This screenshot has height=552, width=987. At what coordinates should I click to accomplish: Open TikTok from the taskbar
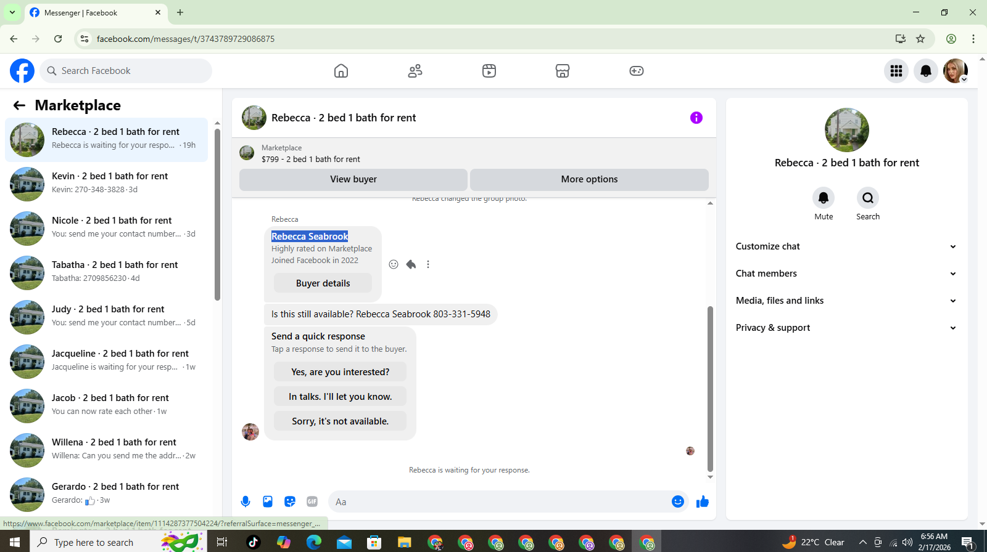[253, 542]
